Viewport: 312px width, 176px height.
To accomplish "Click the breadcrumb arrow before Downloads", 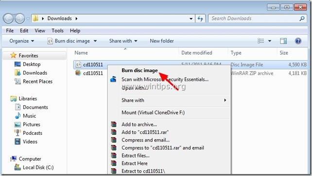I will click(x=43, y=18).
